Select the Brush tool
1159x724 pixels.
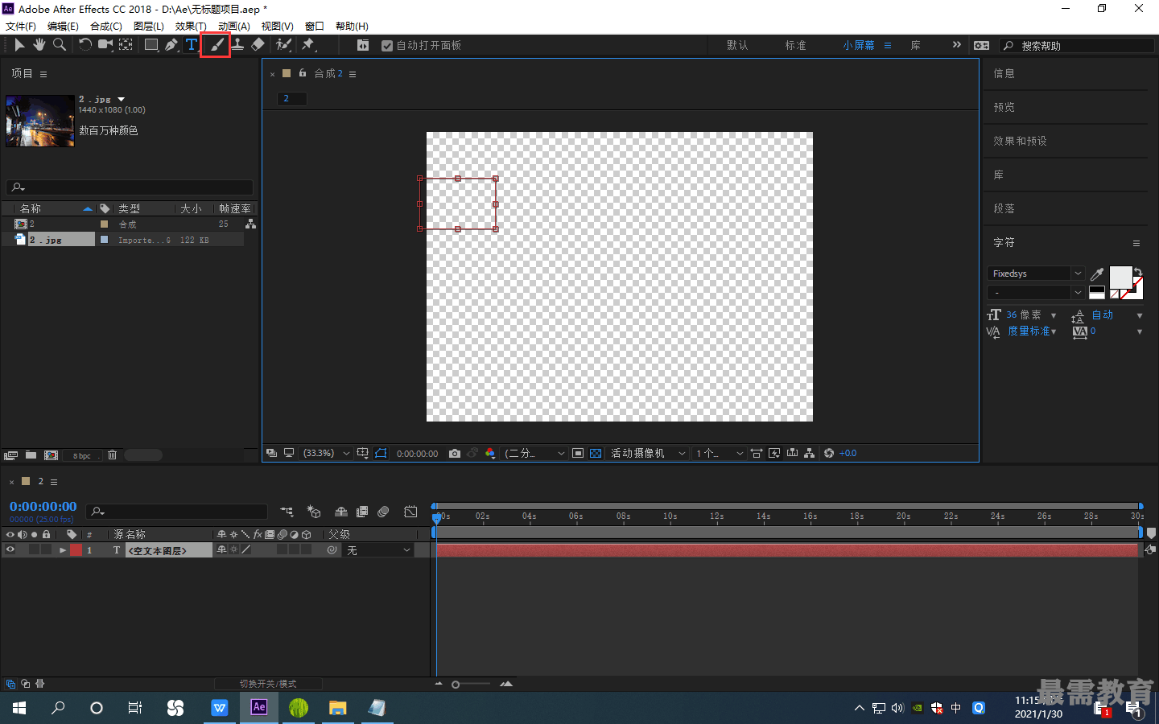[x=216, y=45]
